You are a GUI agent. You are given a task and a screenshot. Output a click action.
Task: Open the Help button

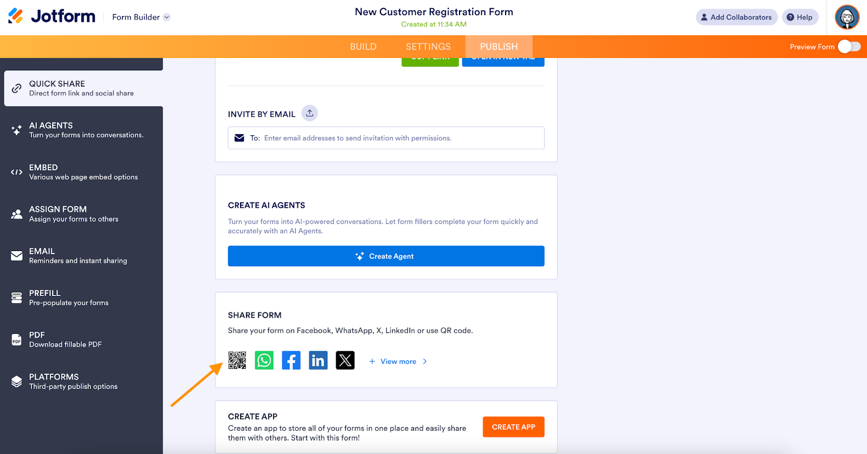pos(800,17)
